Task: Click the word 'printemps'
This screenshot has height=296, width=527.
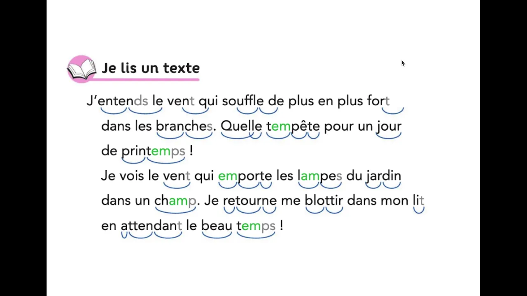Action: tap(153, 151)
